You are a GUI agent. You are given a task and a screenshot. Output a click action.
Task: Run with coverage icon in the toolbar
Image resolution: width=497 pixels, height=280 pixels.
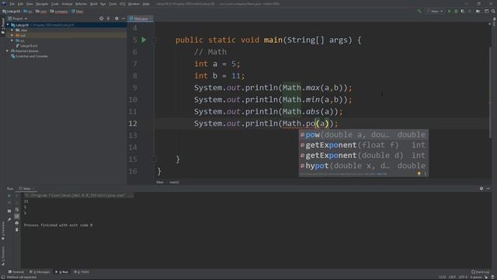[x=463, y=11]
